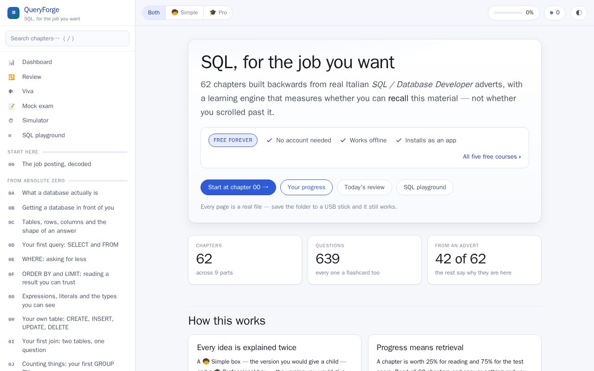Select the Viva speaking-head icon

(x=11, y=91)
